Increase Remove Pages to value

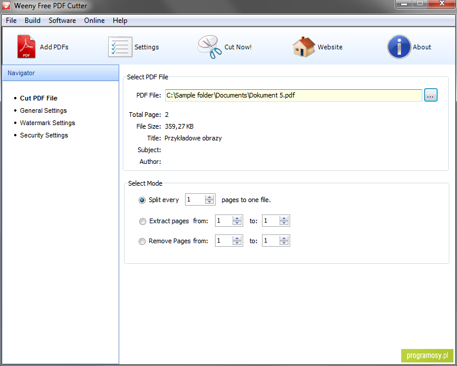(x=284, y=239)
